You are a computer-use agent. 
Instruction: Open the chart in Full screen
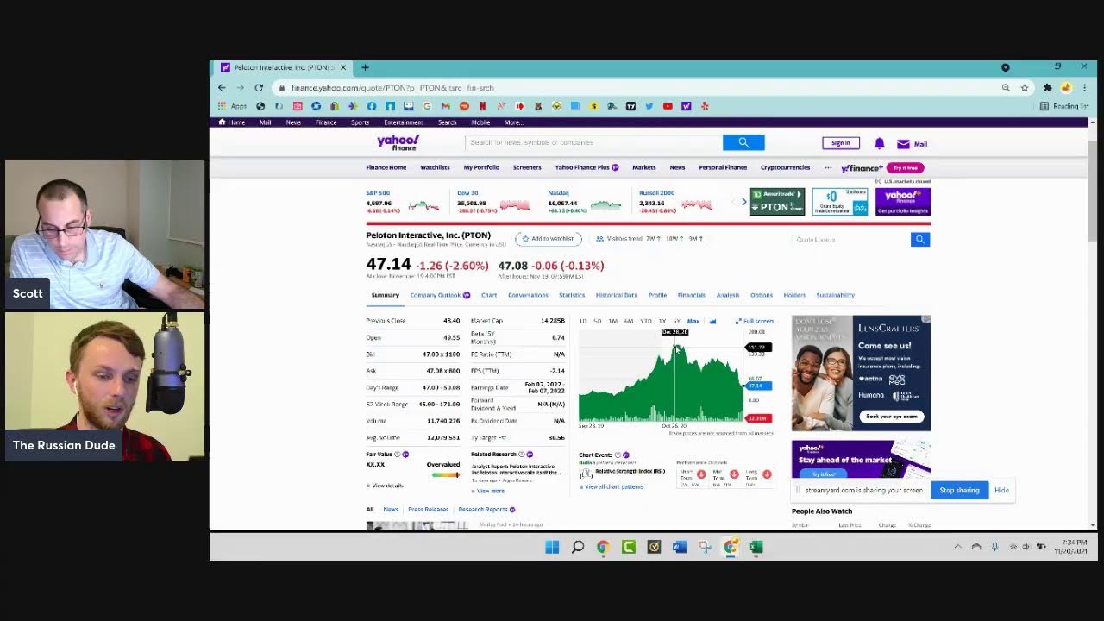coord(755,321)
